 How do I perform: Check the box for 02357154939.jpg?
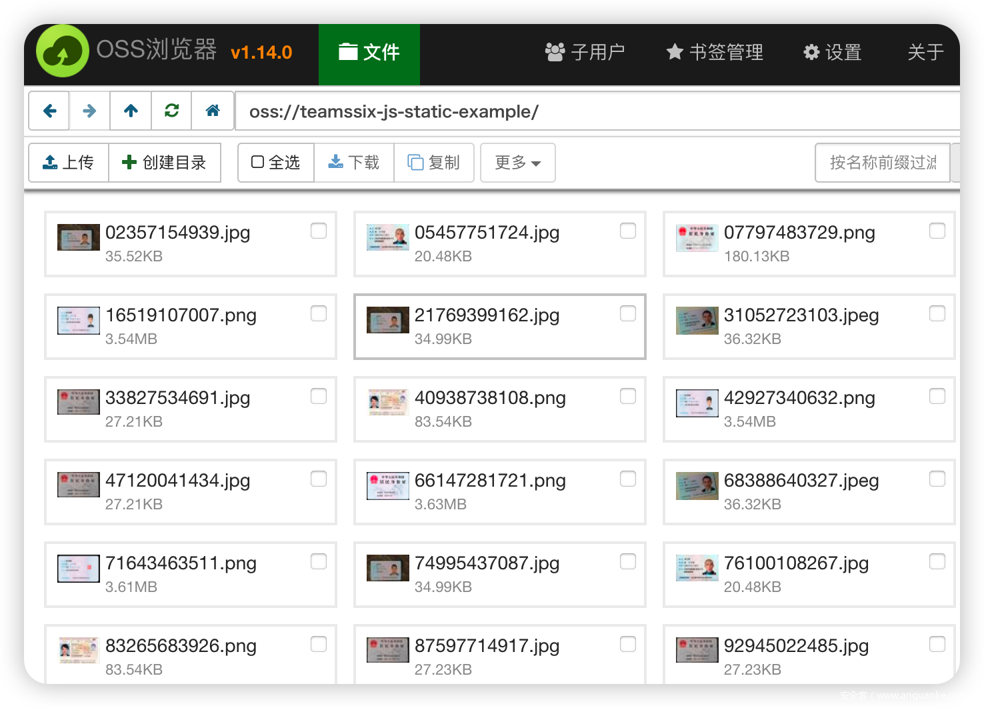(x=319, y=231)
